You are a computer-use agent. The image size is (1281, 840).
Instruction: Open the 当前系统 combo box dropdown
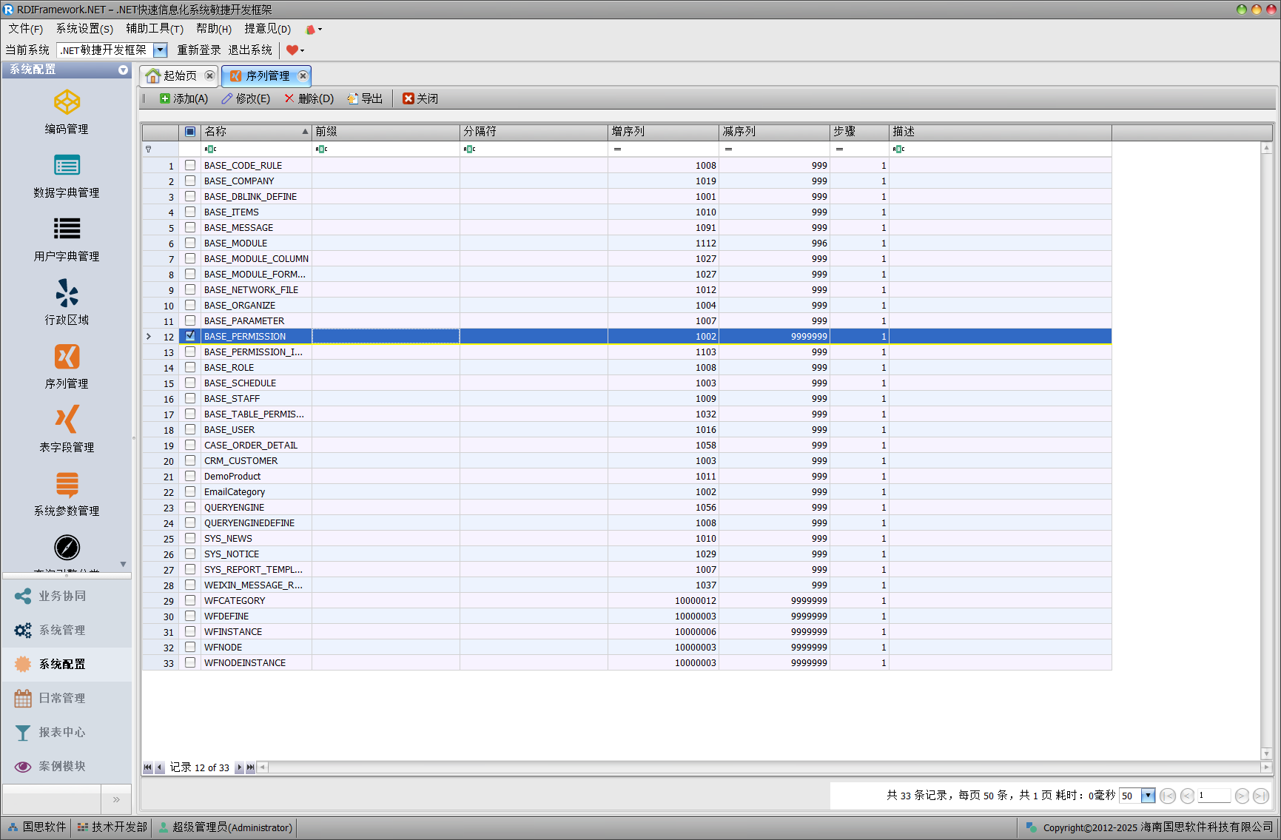click(x=161, y=50)
